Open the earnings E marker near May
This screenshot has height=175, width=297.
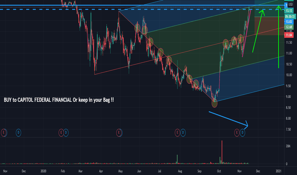click(x=119, y=133)
